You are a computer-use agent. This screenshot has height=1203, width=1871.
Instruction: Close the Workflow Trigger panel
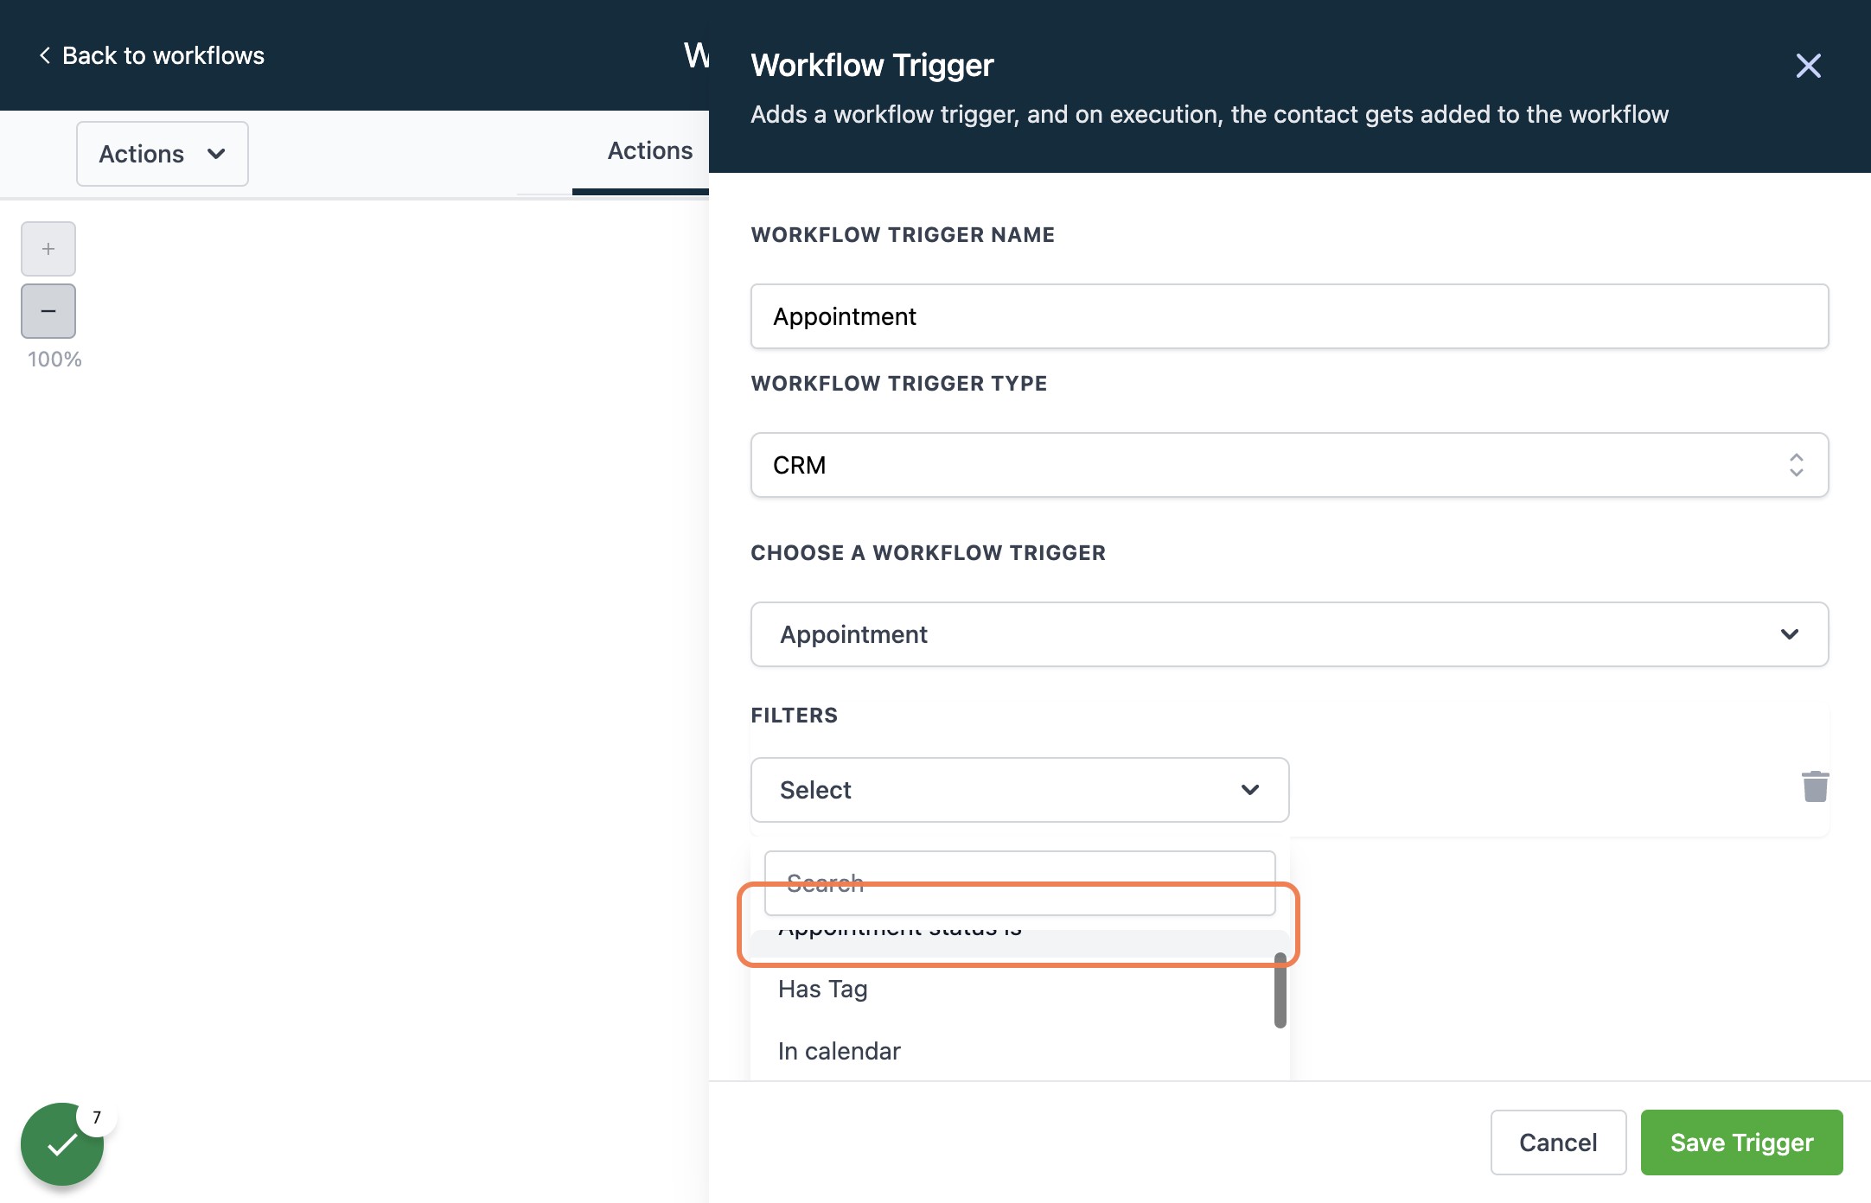(x=1808, y=66)
